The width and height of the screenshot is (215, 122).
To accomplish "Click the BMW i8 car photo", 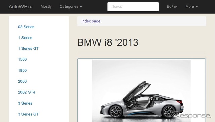I will tap(141, 91).
